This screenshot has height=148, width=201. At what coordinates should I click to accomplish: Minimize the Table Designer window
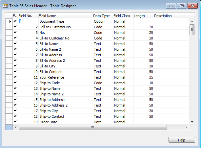171,6
